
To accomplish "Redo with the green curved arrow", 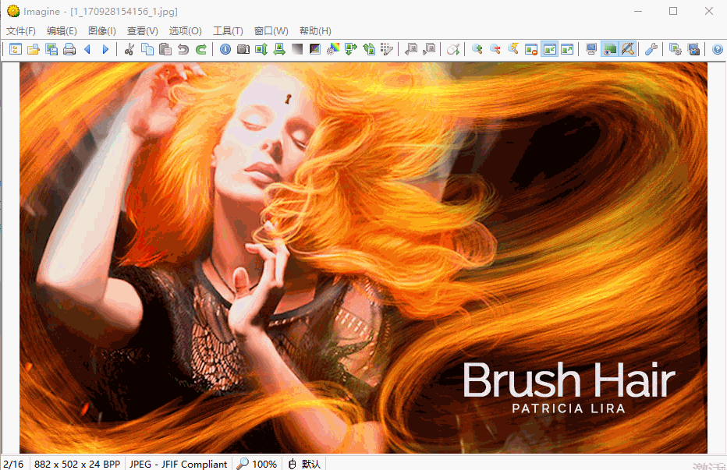I will pos(201,49).
